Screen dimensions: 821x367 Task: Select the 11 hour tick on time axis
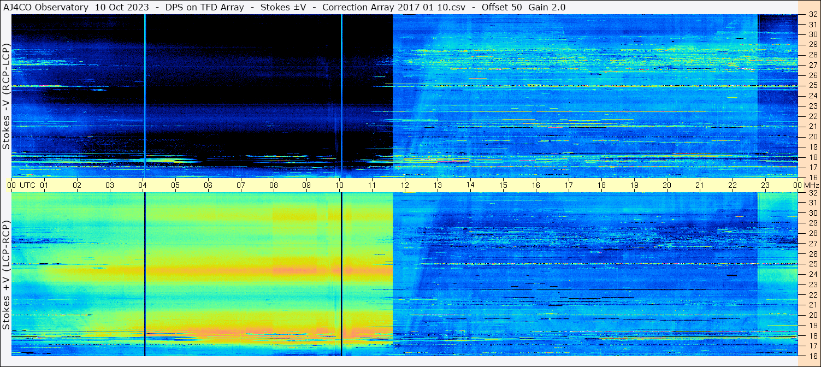(x=372, y=185)
